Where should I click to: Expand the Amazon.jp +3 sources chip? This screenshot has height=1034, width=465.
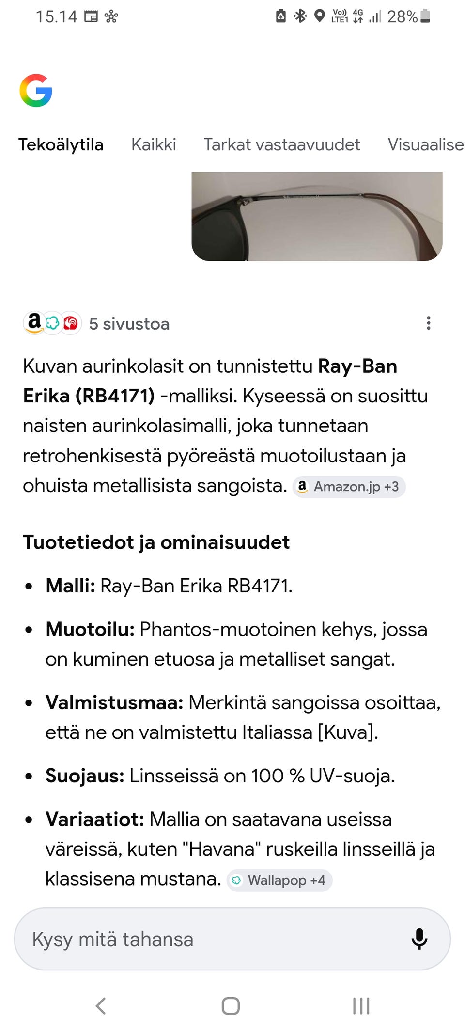(x=349, y=486)
